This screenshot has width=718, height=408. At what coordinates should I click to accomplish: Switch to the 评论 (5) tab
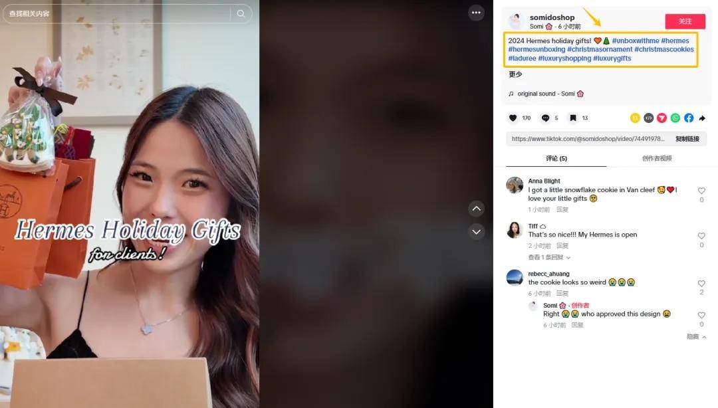pos(556,158)
